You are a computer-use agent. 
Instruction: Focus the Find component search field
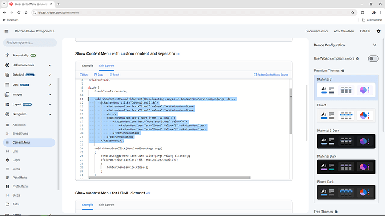[30, 43]
